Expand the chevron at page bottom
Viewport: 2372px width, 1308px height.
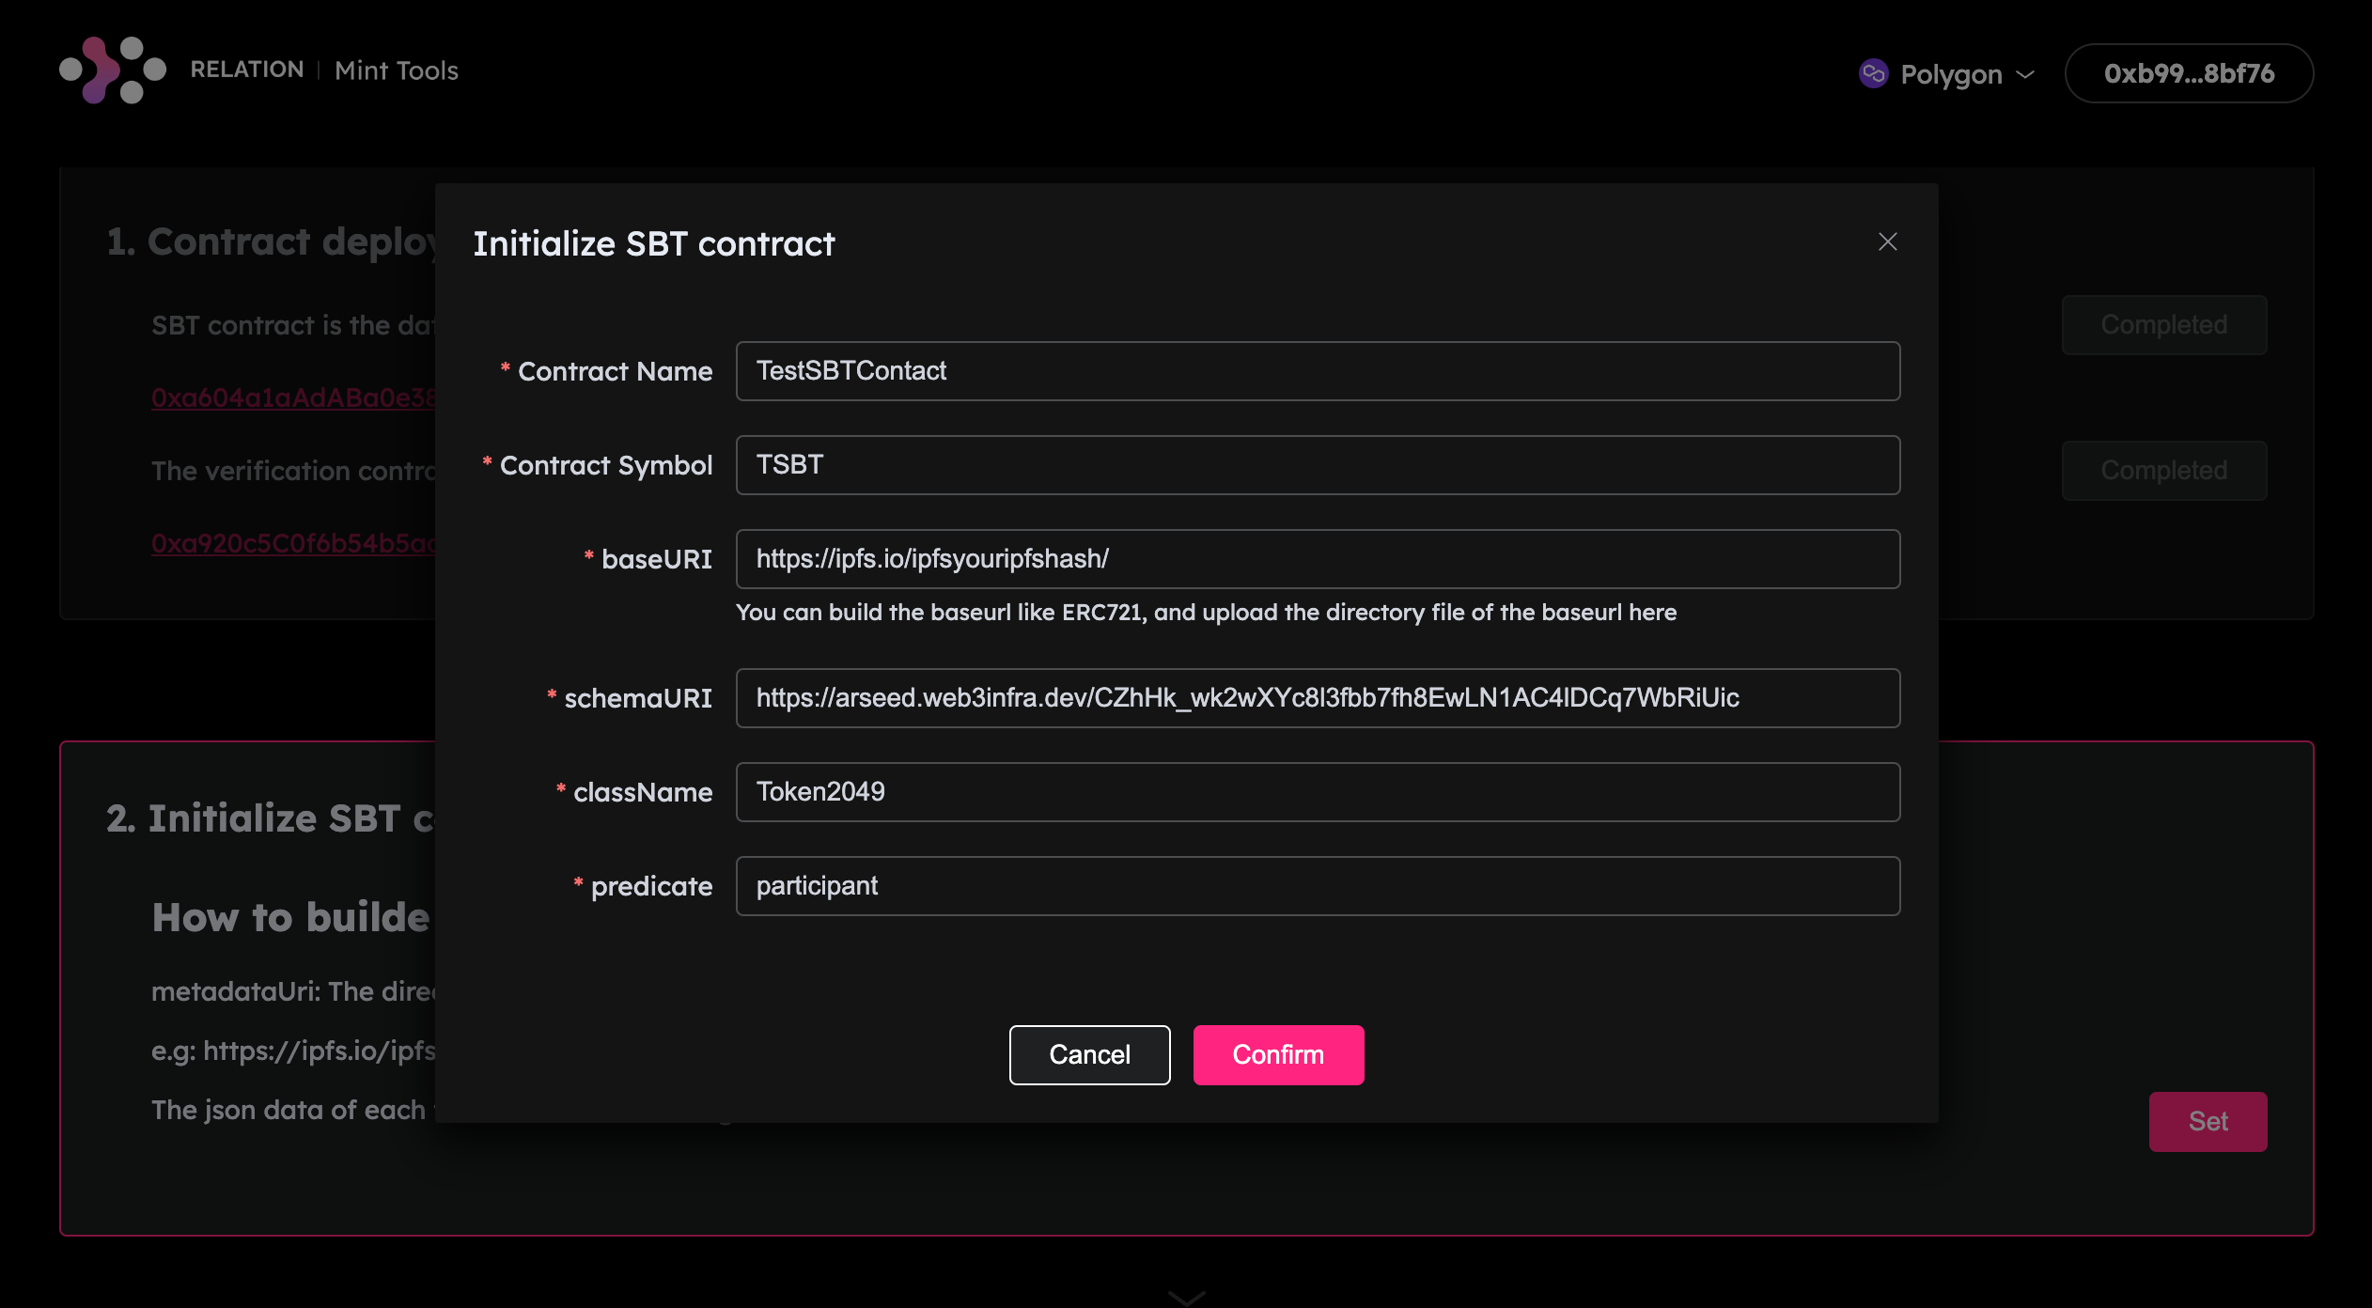[1186, 1298]
